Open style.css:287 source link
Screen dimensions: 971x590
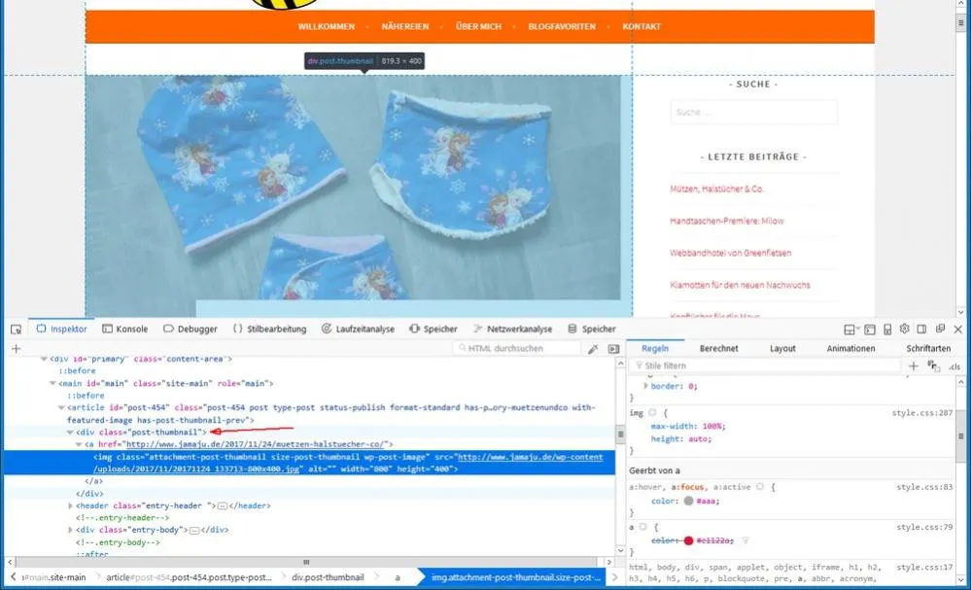(x=922, y=412)
